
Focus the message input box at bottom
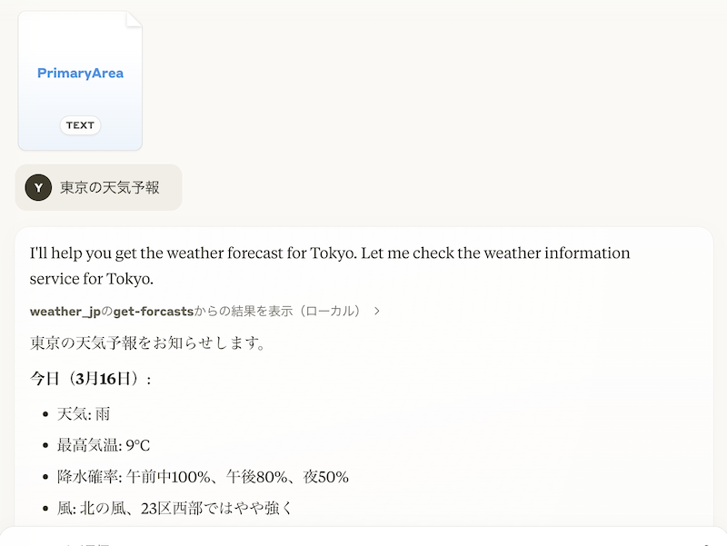[363, 537]
